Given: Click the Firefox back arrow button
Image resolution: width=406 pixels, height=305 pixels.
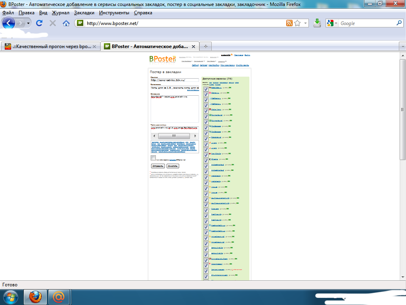Looking at the screenshot, I should pos(9,23).
